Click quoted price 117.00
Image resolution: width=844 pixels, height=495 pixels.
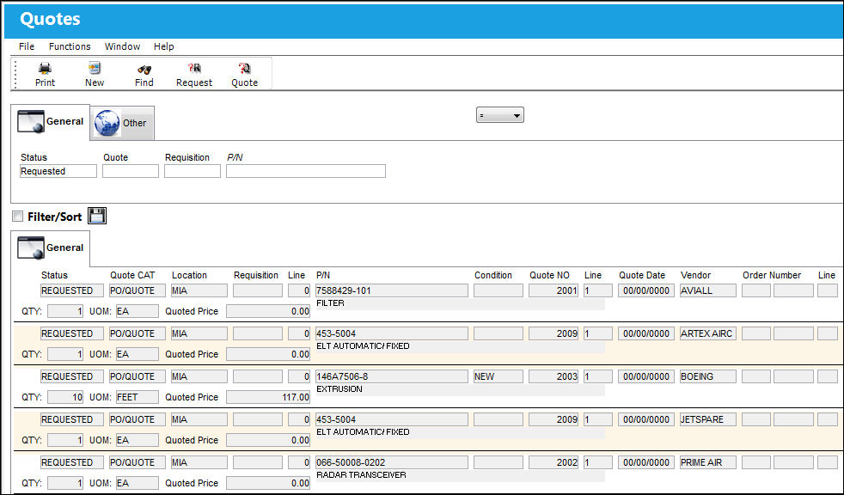268,397
